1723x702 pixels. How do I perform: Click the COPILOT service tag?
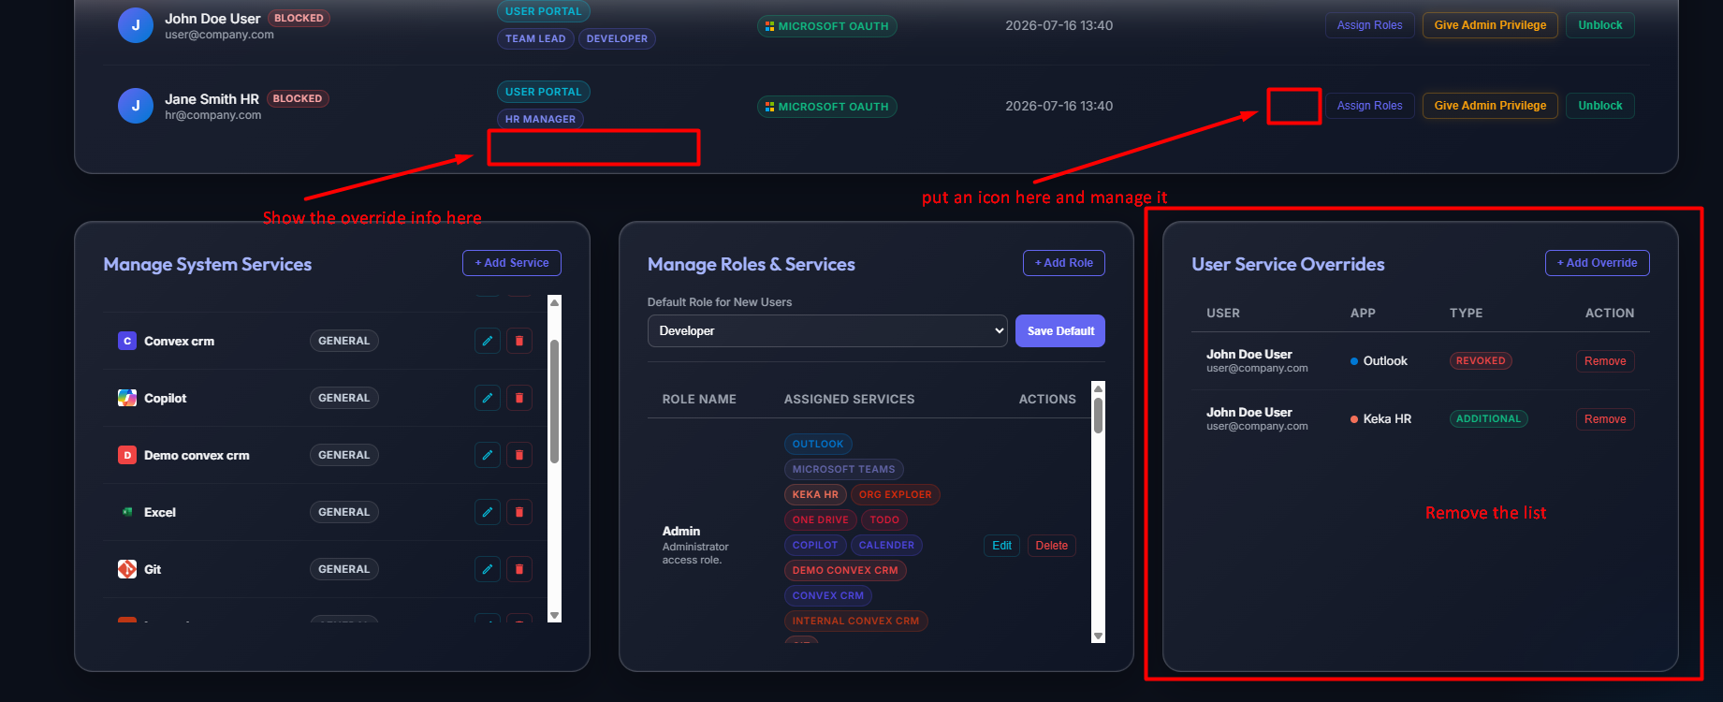pos(815,546)
